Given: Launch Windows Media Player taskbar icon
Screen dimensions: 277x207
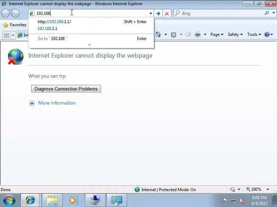Looking at the screenshot, I should [x=73, y=200].
